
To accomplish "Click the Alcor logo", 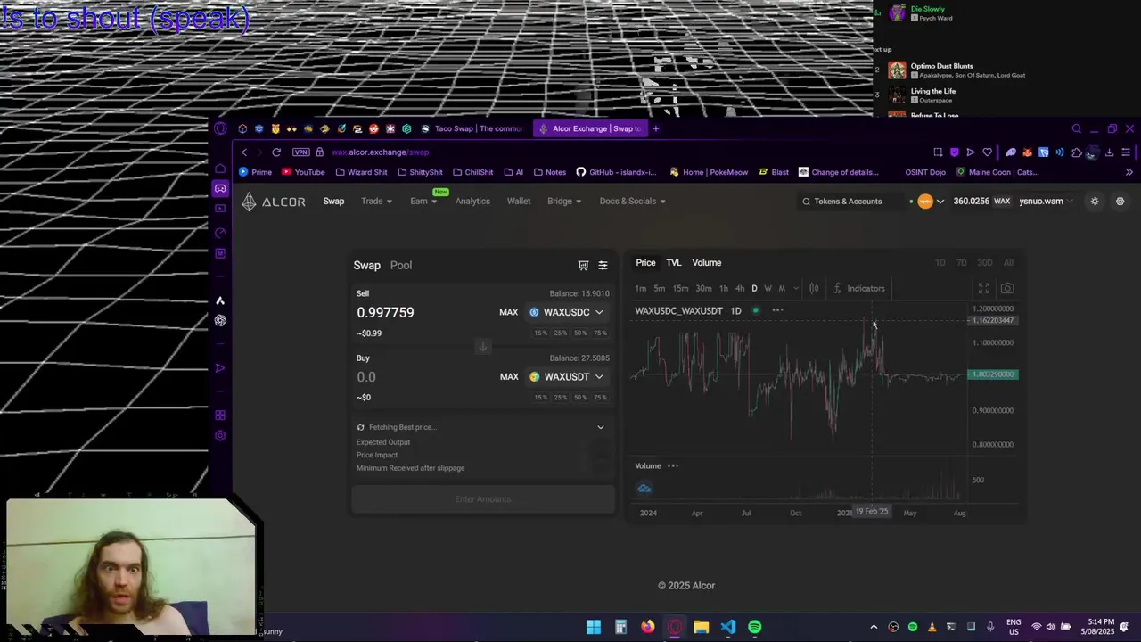I will coord(274,202).
